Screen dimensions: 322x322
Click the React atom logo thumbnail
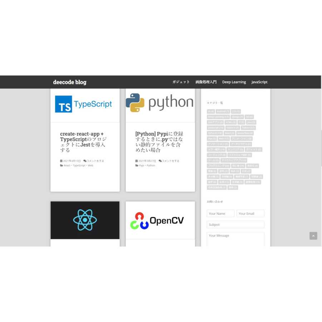pyautogui.click(x=85, y=220)
